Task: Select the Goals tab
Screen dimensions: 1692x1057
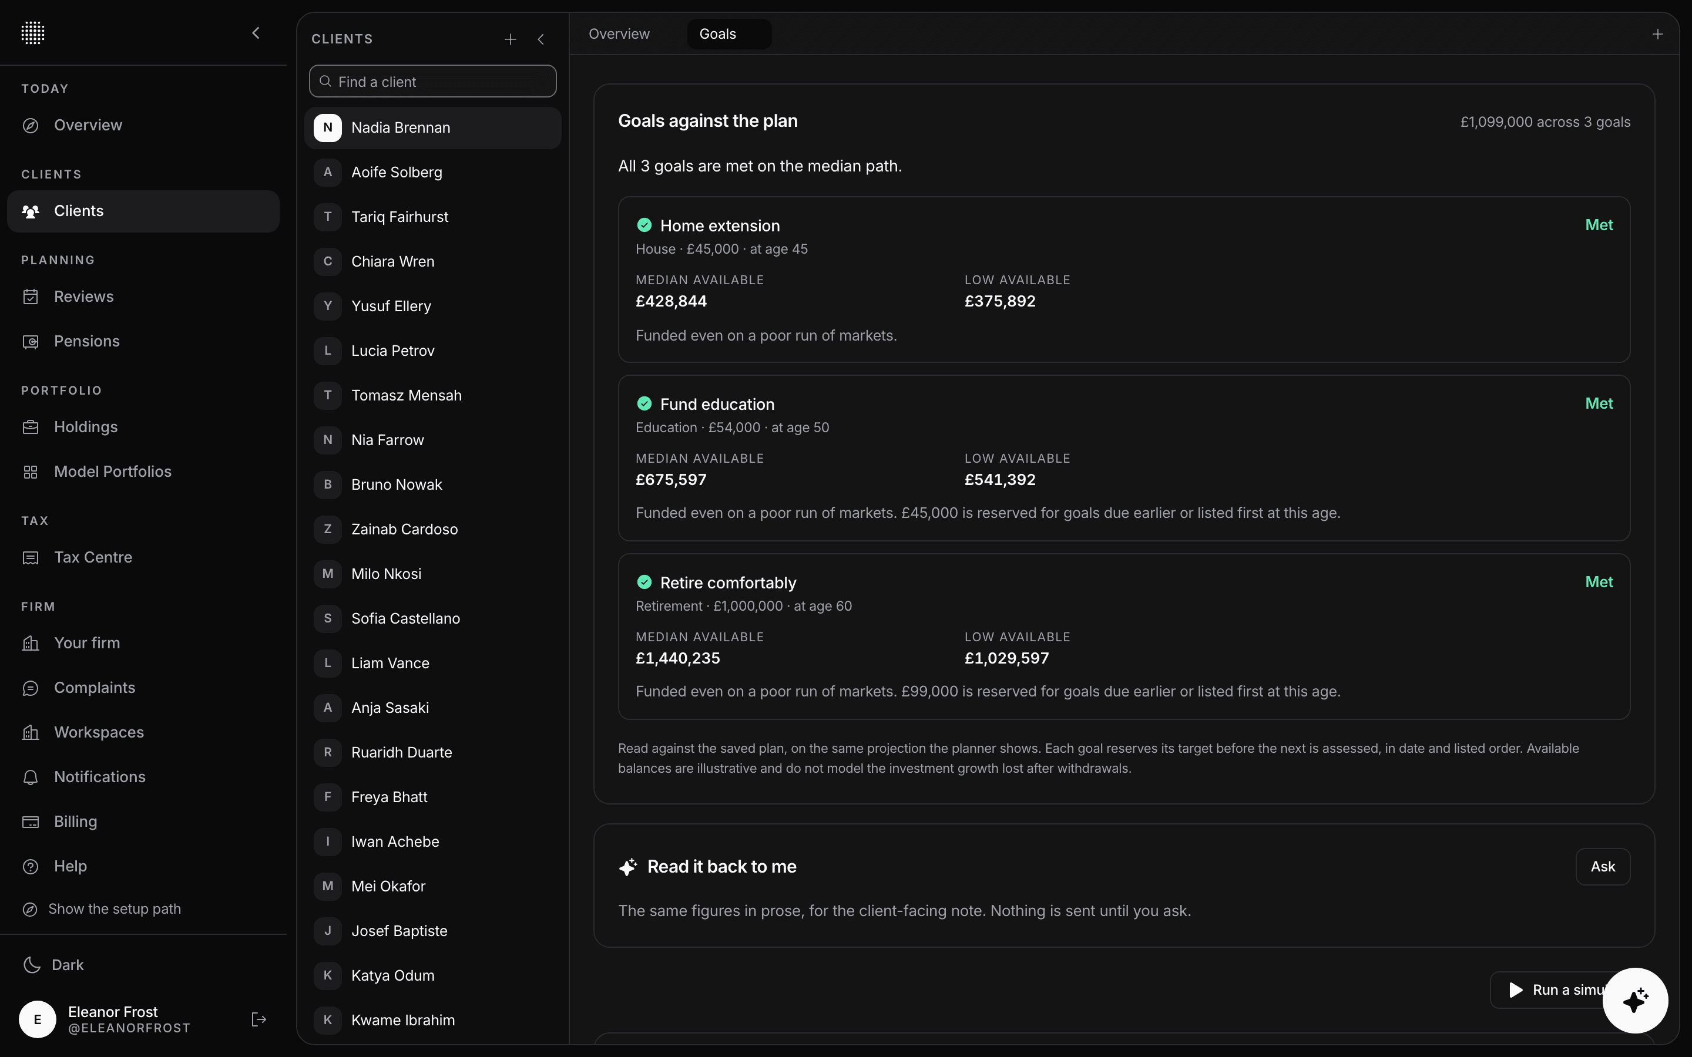Action: click(728, 33)
